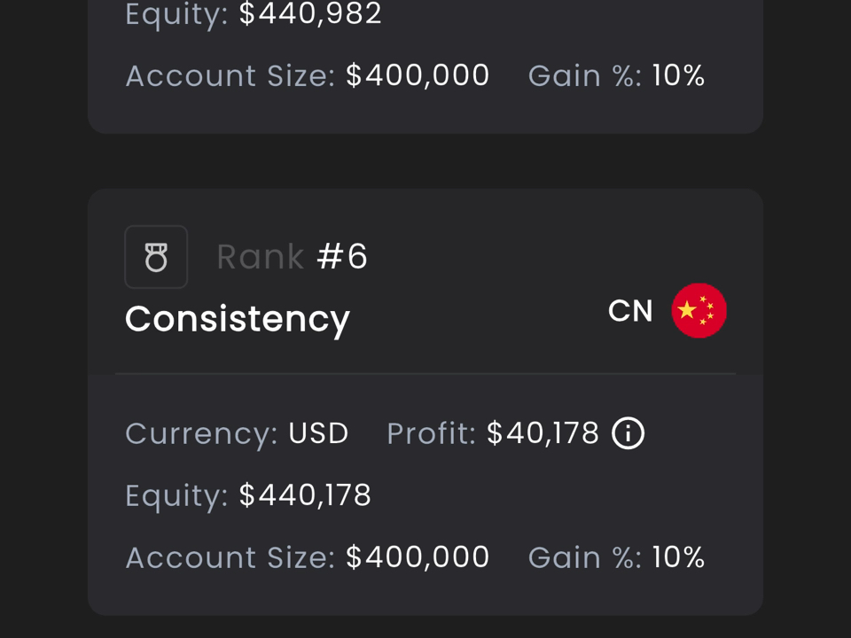Click the Equity $440,982 value in the top card
Image resolution: width=851 pixels, height=638 pixels.
pyautogui.click(x=310, y=13)
